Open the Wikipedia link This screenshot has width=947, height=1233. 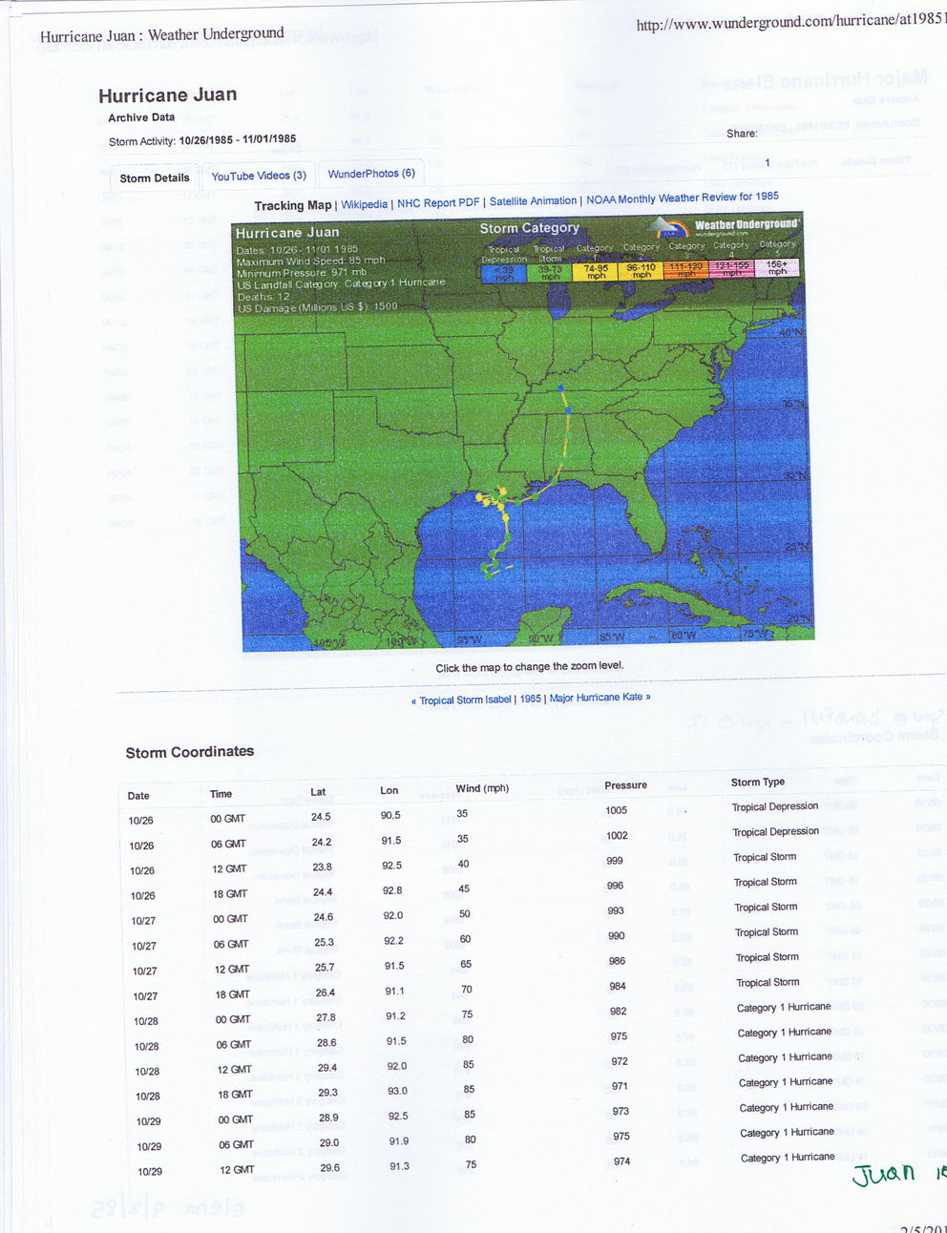coord(364,204)
